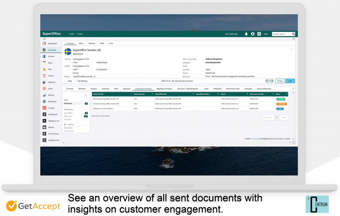Click the Get mobile app link
Image resolution: width=340 pixels, height=216 pixels.
click(x=231, y=34)
